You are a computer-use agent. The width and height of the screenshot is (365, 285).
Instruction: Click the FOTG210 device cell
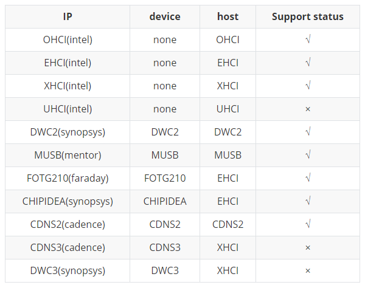pos(165,178)
